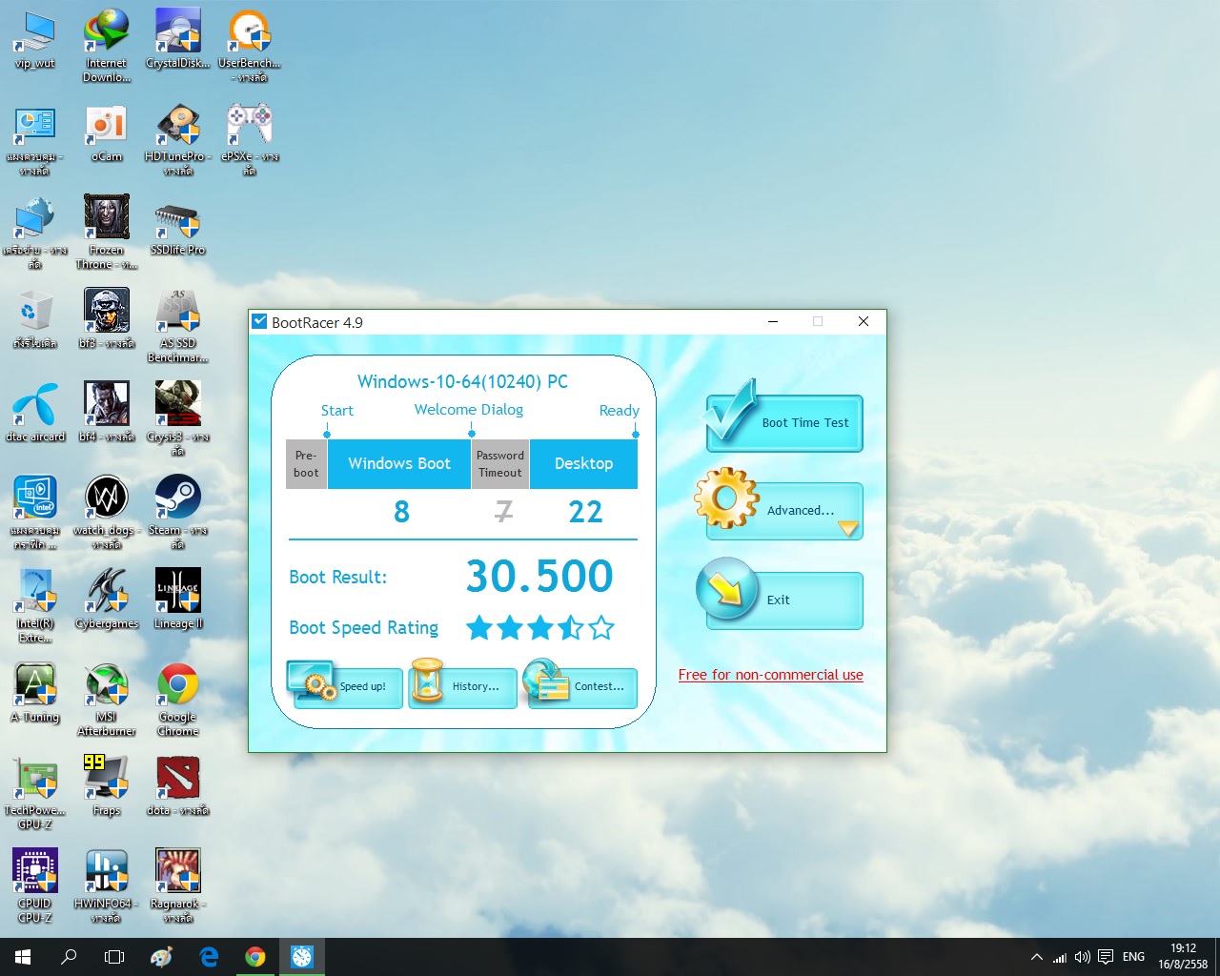Click the Windows-10-64(10240) PC title text

[463, 381]
